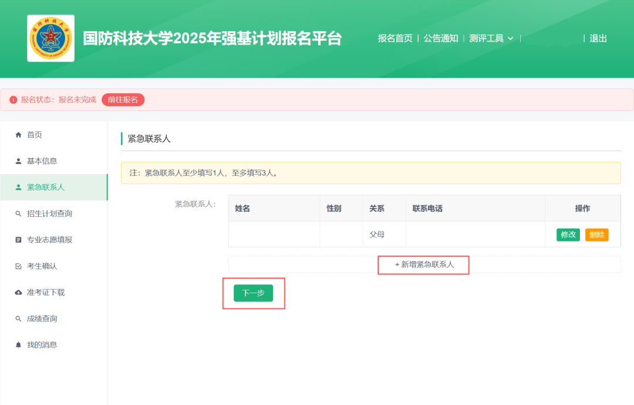Click the 紧急联系人： form label

click(195, 205)
